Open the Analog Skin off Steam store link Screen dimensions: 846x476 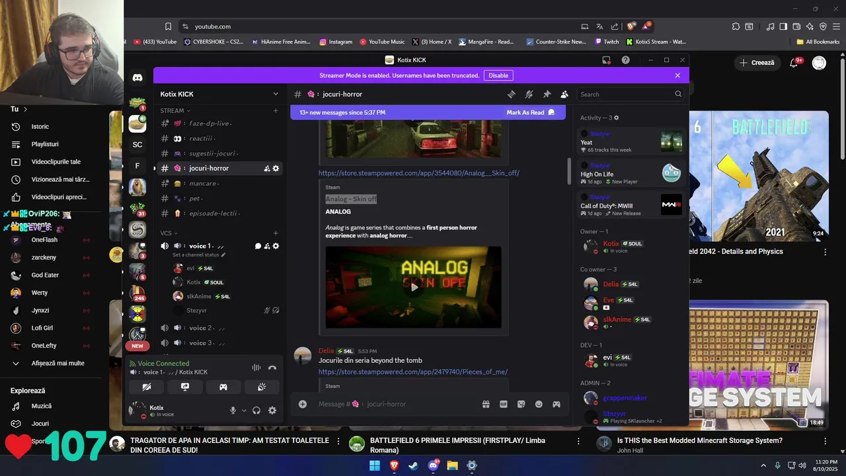tap(419, 173)
